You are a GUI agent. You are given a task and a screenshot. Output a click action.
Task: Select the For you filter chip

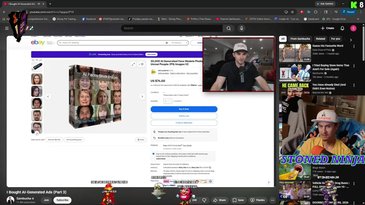click(336, 39)
